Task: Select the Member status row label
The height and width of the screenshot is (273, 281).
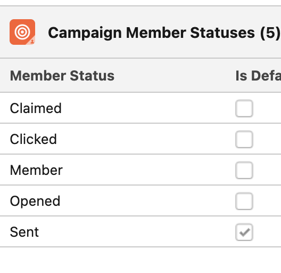Action: coord(36,170)
